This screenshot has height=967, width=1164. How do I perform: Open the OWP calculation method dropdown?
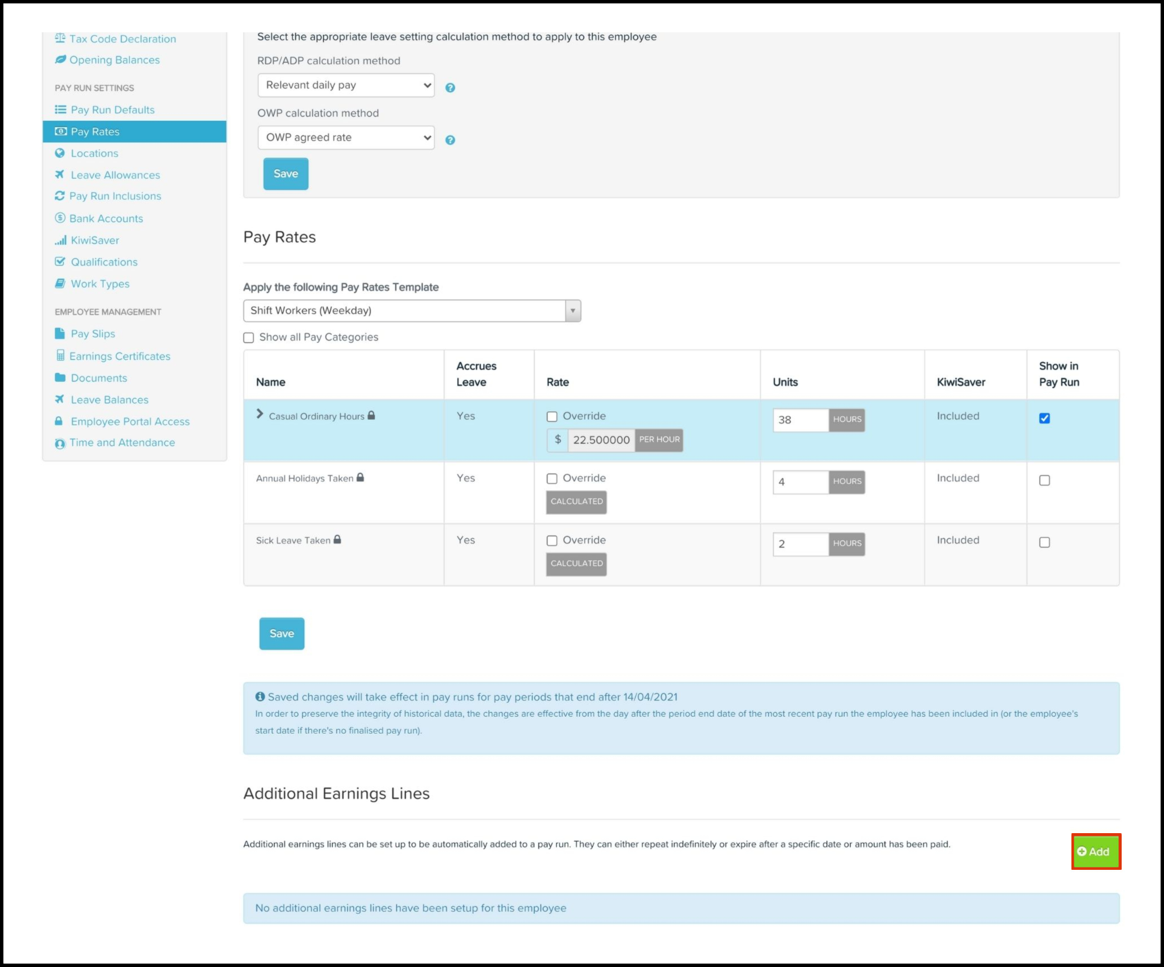346,138
